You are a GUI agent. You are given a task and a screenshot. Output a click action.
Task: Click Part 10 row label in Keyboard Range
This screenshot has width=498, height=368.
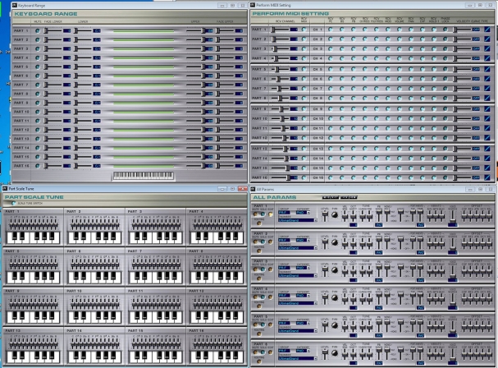coord(21,112)
